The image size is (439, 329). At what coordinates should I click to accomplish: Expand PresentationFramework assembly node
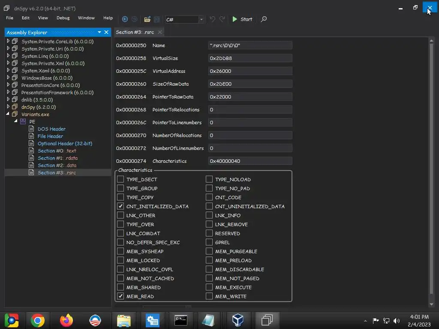[8, 92]
